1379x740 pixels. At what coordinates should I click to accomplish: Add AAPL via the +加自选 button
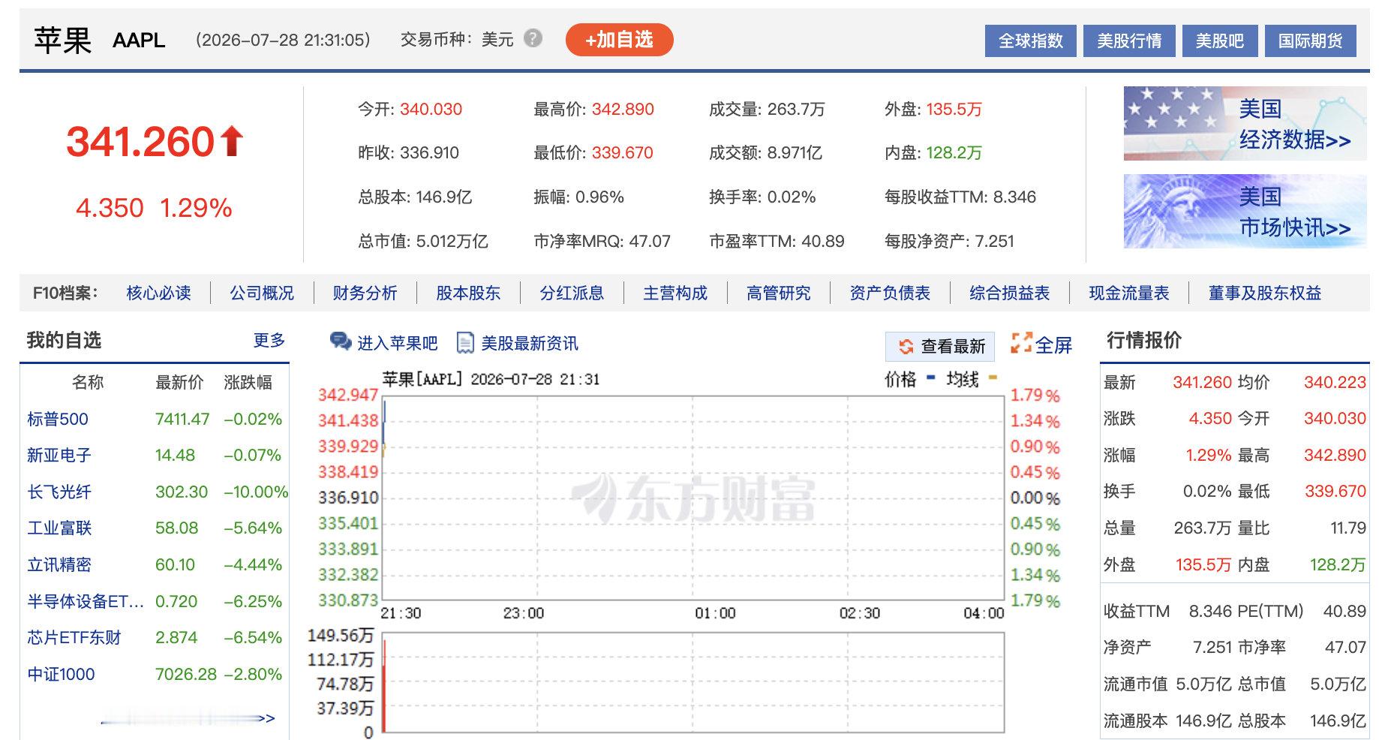(x=619, y=40)
